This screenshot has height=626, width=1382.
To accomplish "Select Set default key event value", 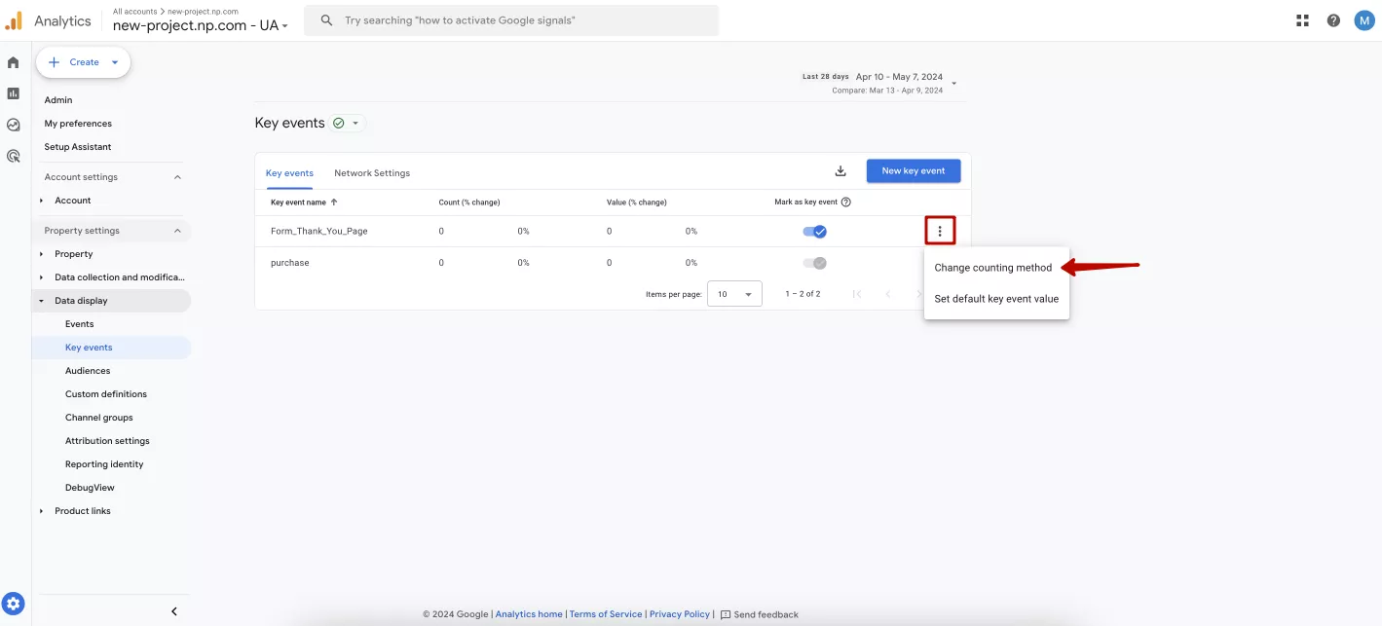I will [996, 299].
